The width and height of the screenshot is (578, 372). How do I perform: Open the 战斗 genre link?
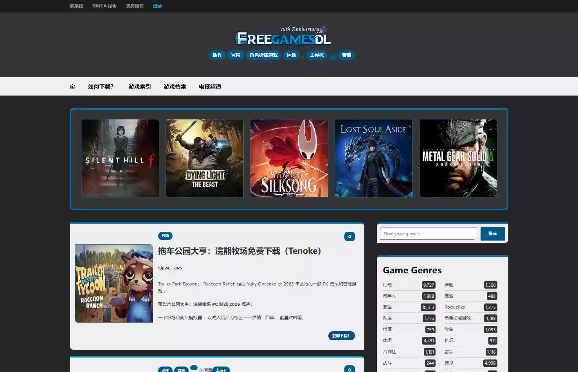tap(387, 363)
